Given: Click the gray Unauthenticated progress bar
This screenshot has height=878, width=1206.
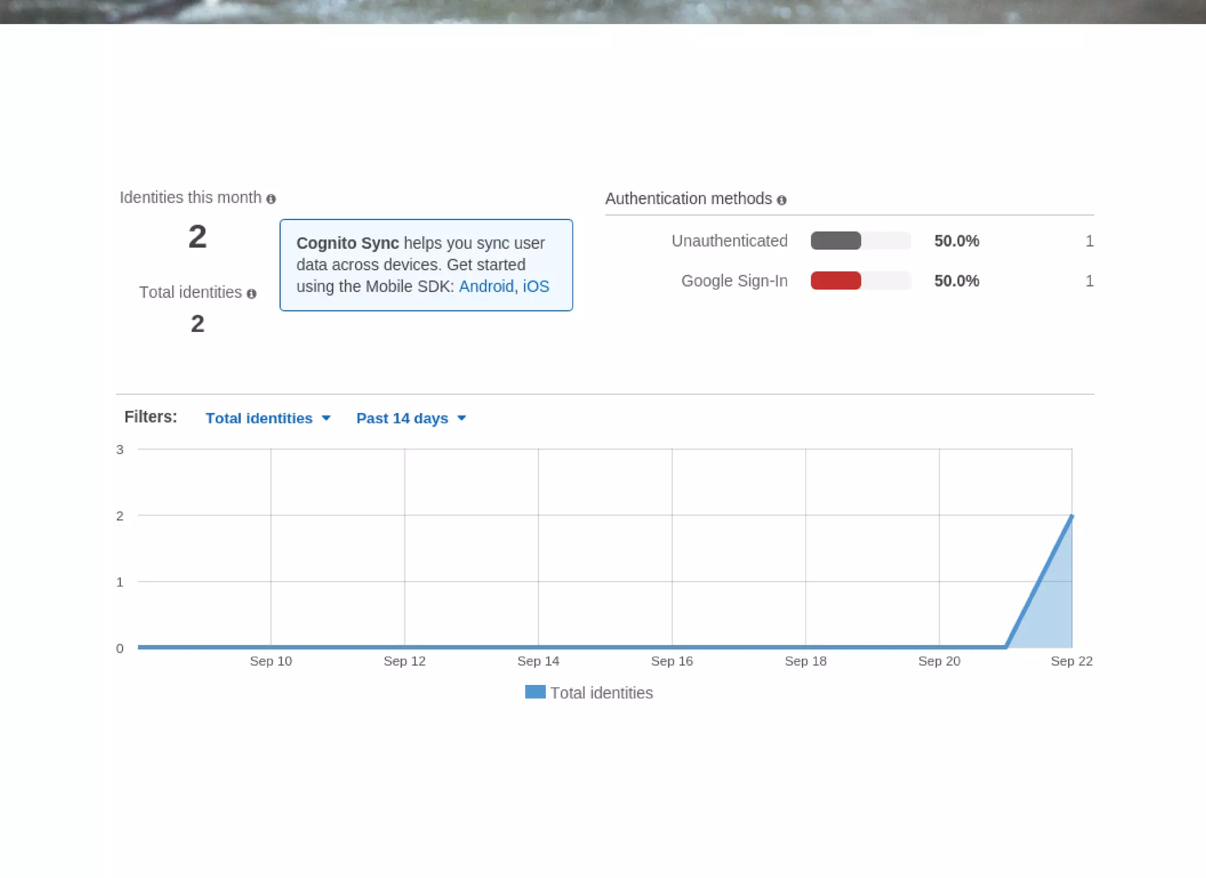Looking at the screenshot, I should point(836,241).
